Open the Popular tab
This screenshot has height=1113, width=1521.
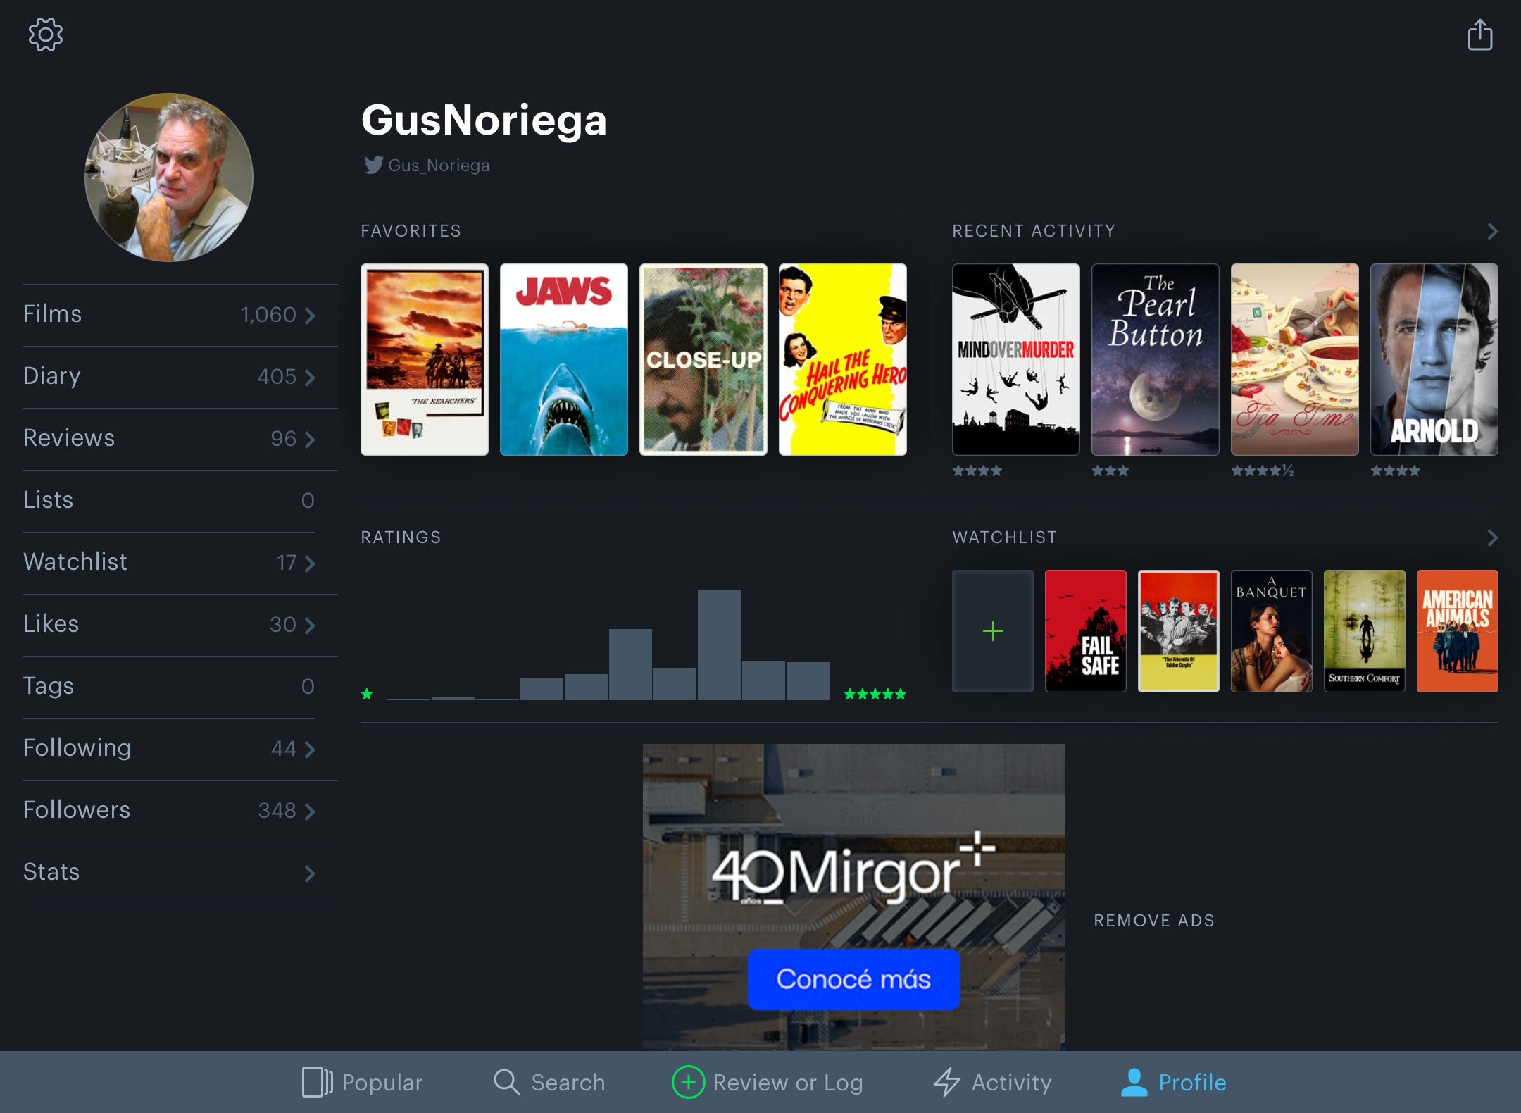coord(362,1082)
